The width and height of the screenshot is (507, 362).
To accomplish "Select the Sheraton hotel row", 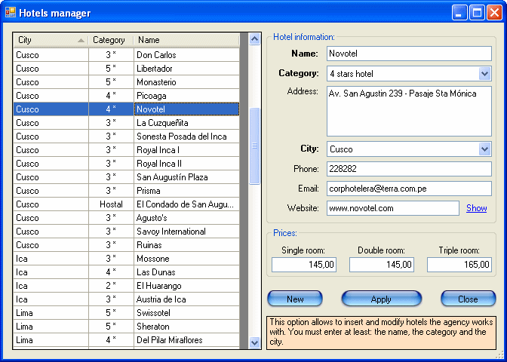I will click(127, 327).
